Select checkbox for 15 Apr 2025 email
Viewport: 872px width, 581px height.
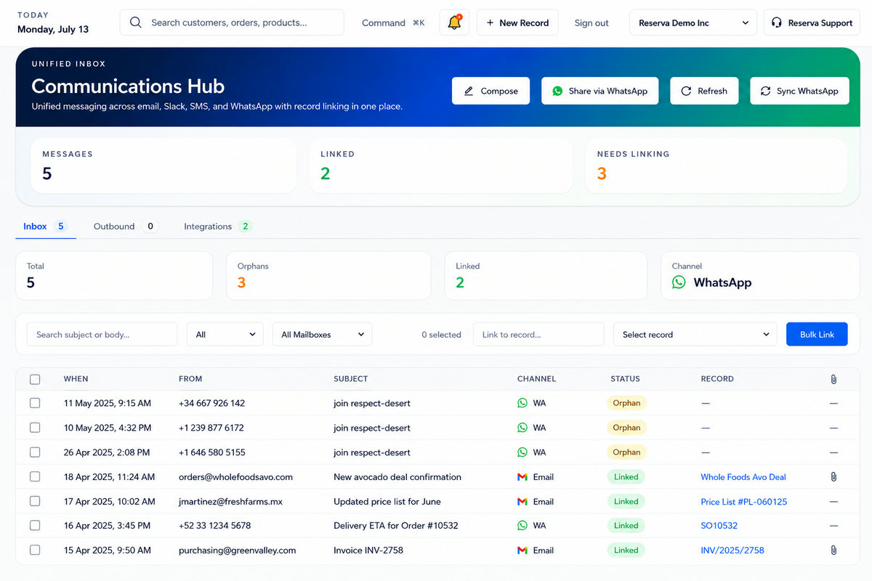point(35,550)
